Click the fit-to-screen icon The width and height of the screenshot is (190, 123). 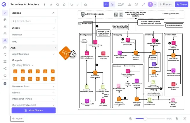[x=185, y=119]
